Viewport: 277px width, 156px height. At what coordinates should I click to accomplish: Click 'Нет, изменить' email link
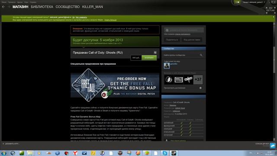[81, 17]
